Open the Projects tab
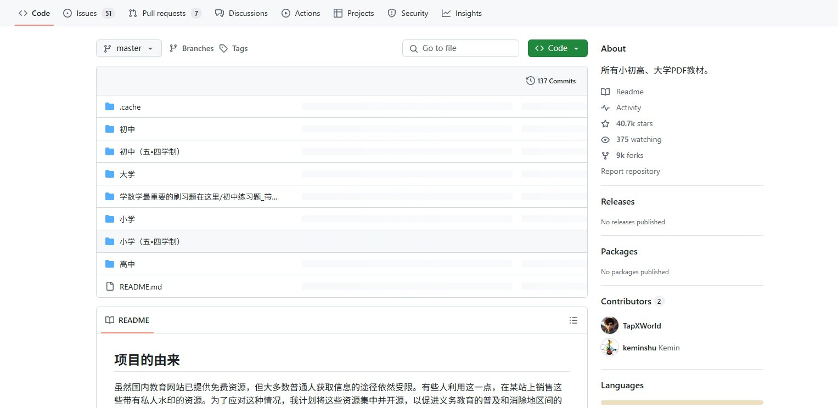This screenshot has width=838, height=408. 354,13
